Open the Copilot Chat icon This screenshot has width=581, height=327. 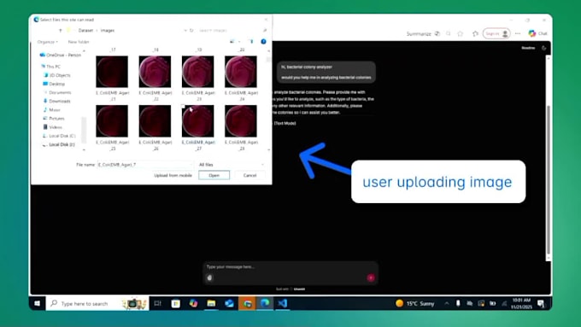pyautogui.click(x=537, y=33)
